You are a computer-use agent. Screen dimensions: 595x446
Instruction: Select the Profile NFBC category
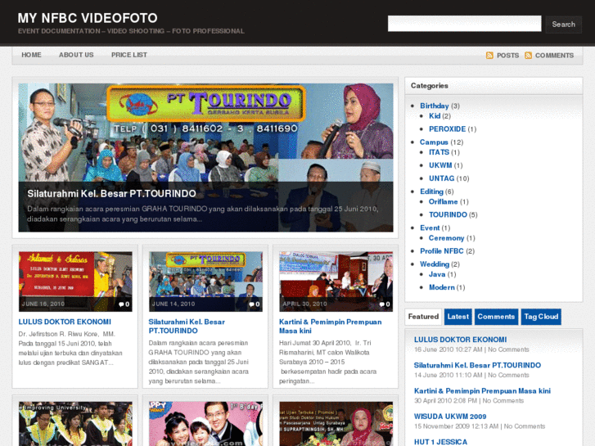442,251
